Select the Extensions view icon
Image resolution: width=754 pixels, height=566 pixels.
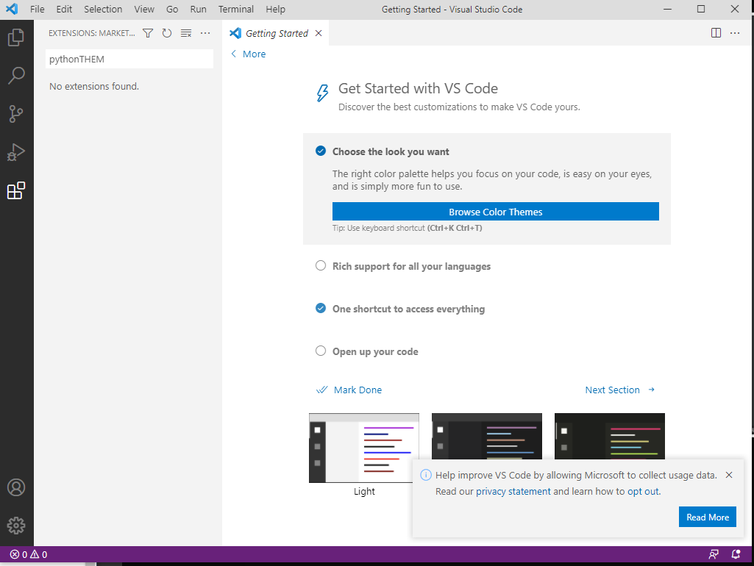pyautogui.click(x=16, y=190)
